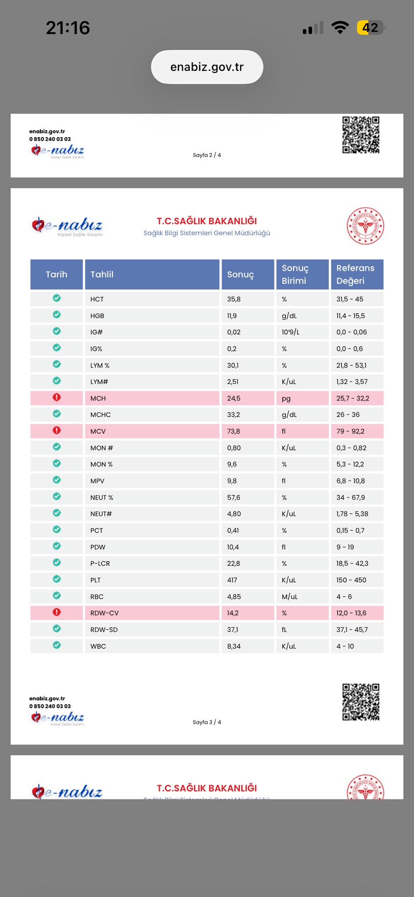Tap the green check icon in HCT row
Image resolution: width=414 pixels, height=897 pixels.
56,298
